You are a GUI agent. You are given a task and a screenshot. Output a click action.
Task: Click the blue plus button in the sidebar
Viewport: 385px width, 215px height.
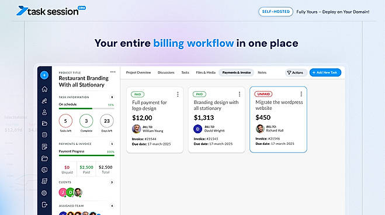click(x=44, y=75)
